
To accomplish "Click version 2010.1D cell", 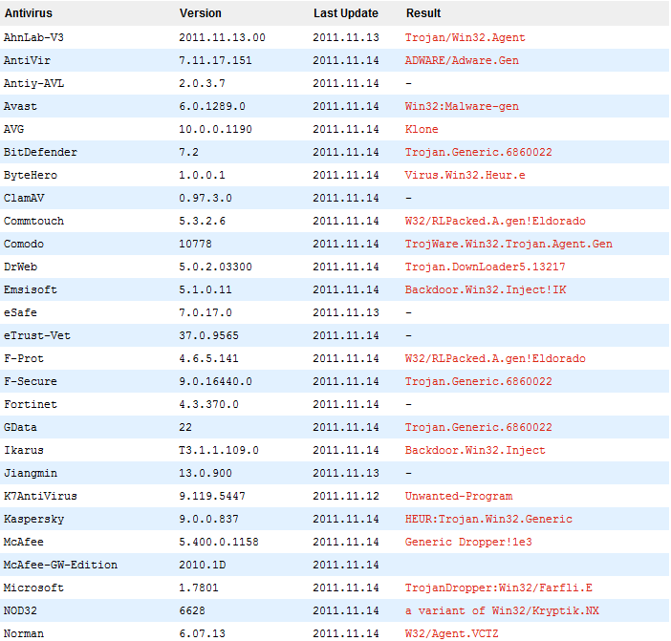I will coord(202,566).
